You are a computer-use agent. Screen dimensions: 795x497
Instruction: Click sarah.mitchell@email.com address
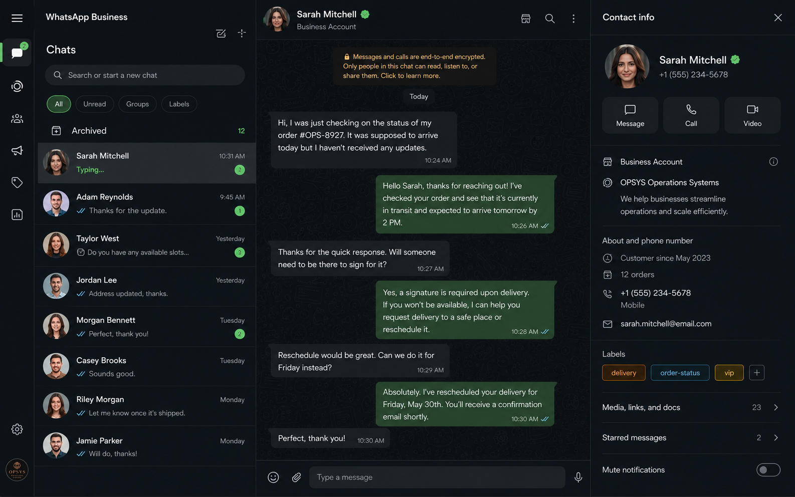point(666,324)
